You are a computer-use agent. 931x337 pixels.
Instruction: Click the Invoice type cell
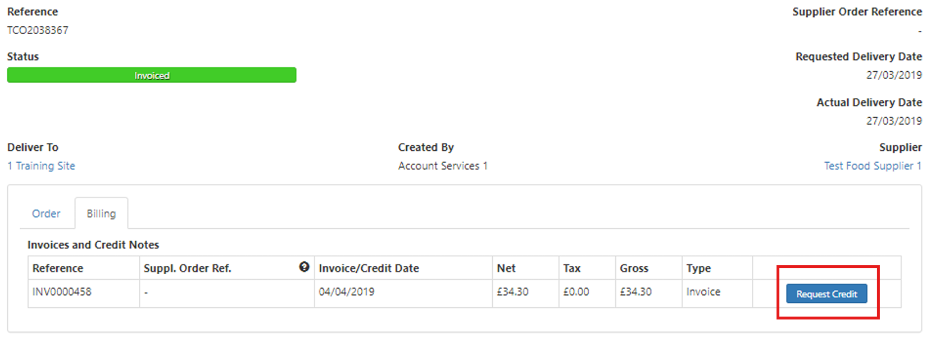(703, 292)
